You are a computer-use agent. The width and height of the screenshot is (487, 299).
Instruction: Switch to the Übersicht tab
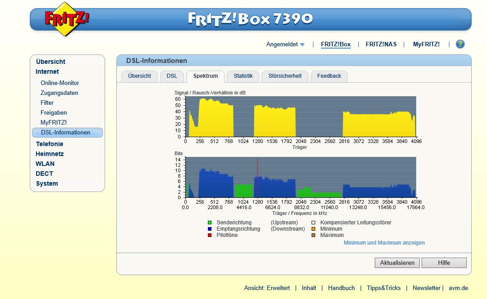click(x=139, y=76)
